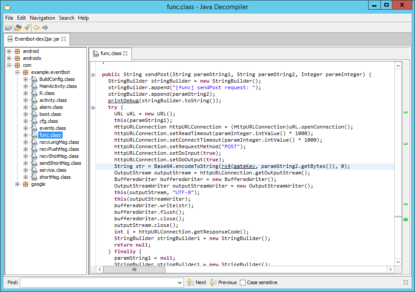This screenshot has width=415, height=292.
Task: Click the alarm.class file icon
Action: [34, 107]
